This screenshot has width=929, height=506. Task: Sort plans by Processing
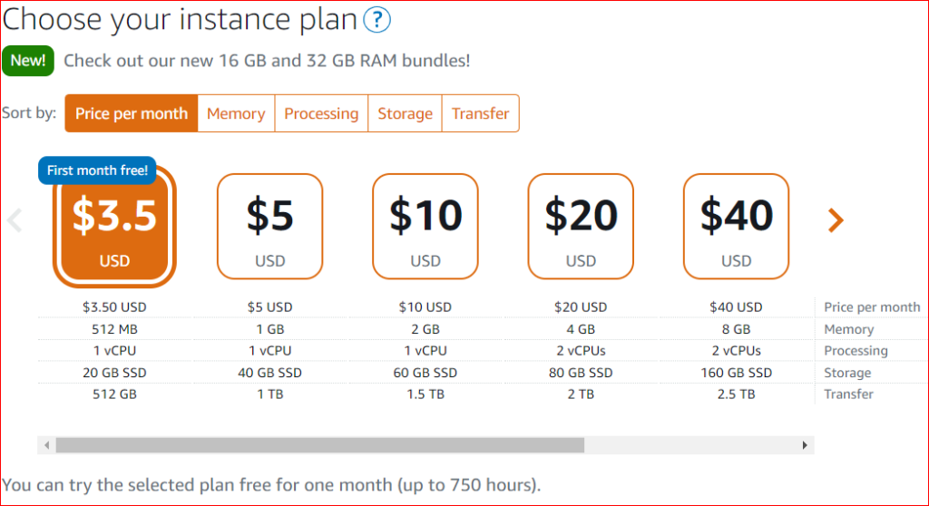click(321, 113)
